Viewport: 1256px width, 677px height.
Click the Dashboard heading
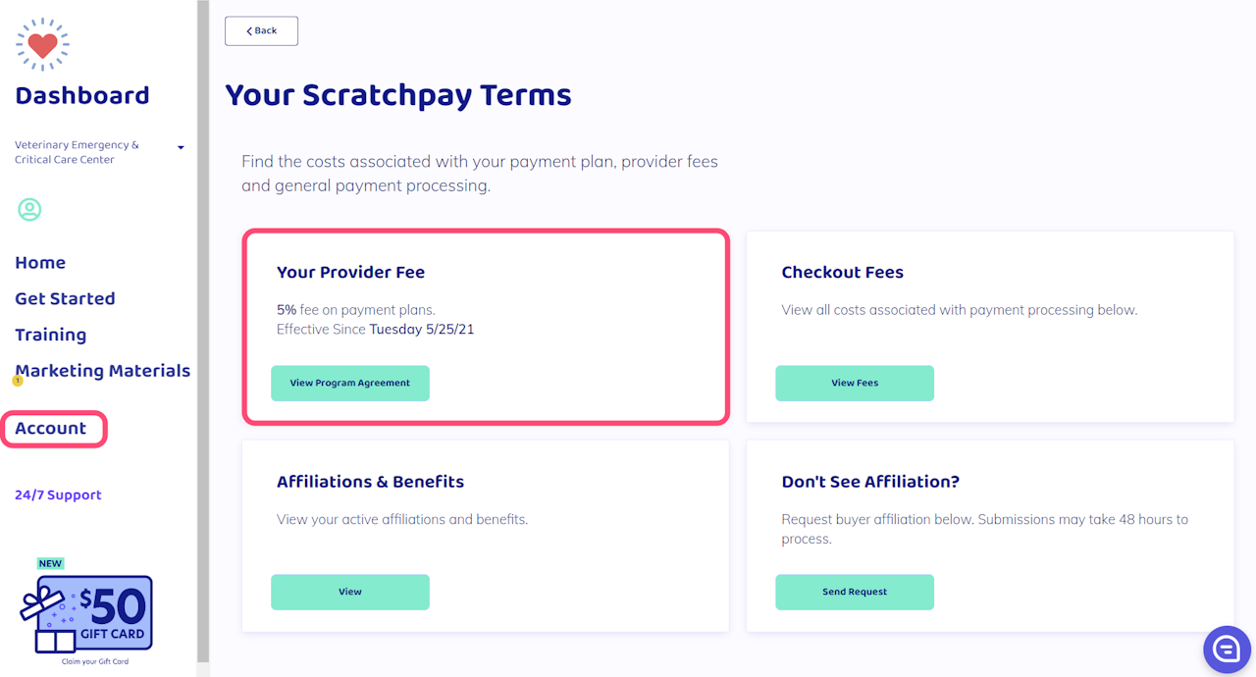point(82,96)
